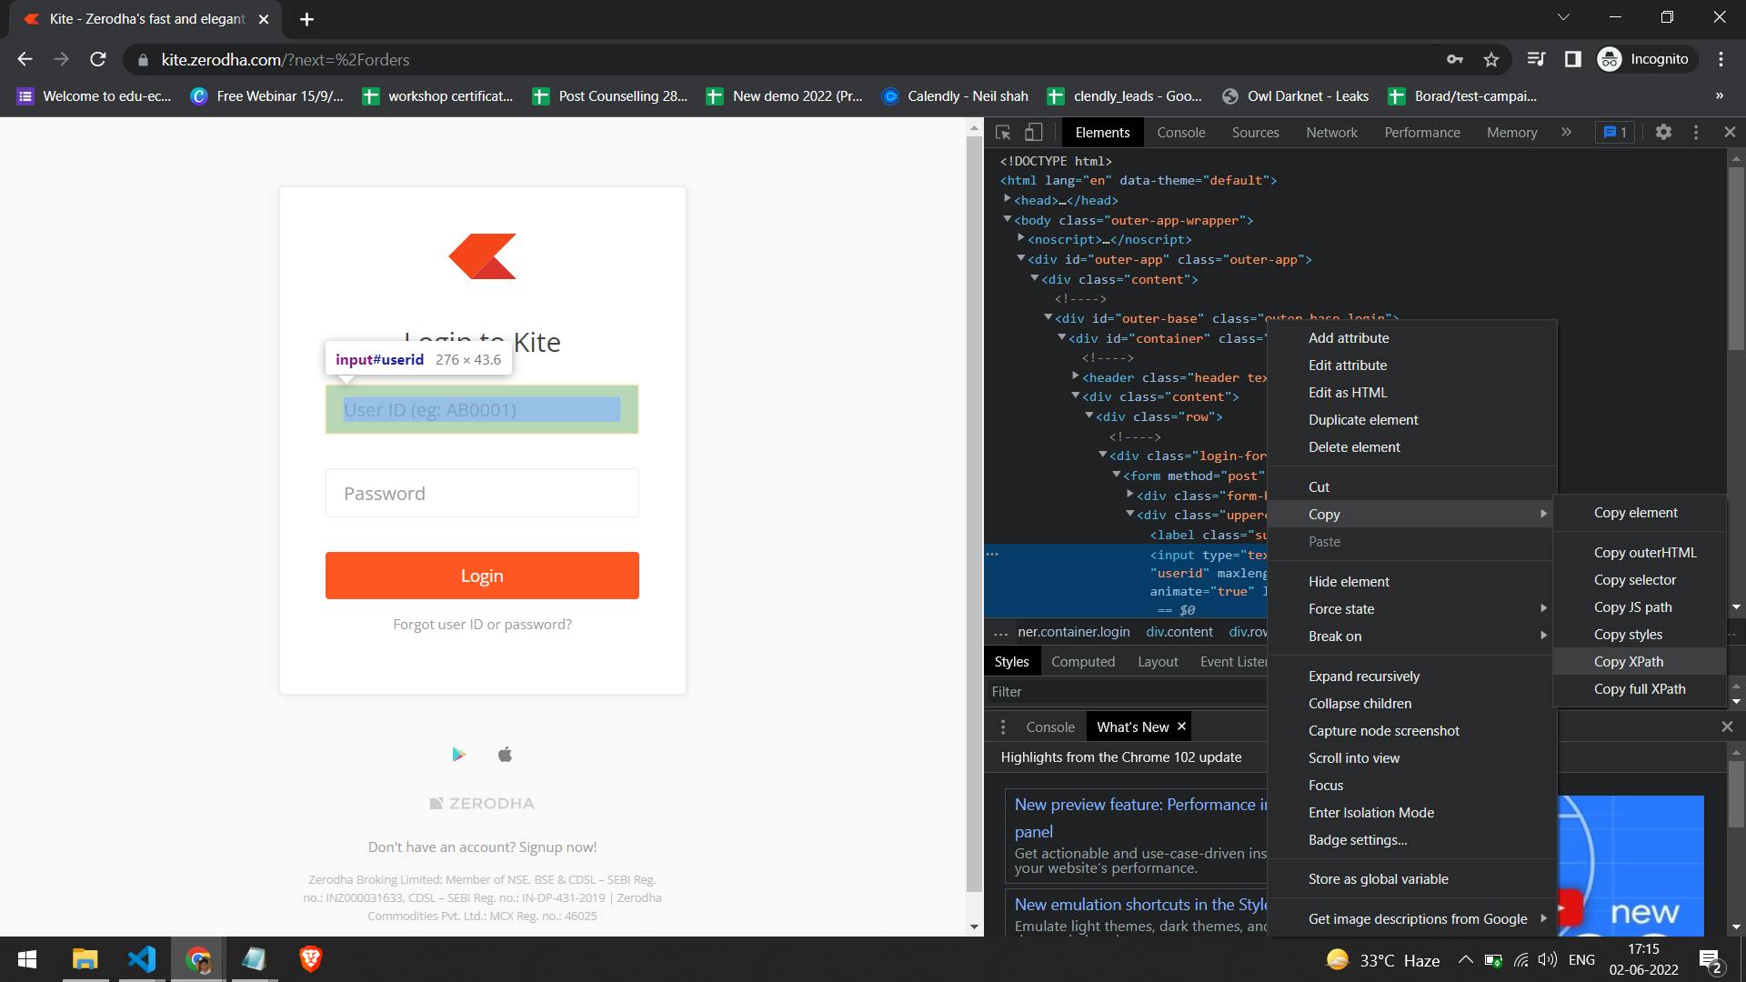Expand the noscript node
This screenshot has height=982, width=1746.
point(1021,238)
